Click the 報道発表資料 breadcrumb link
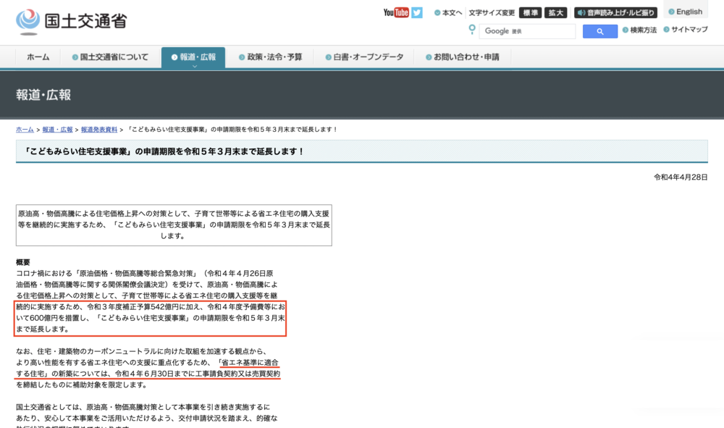The image size is (724, 428). [x=99, y=130]
